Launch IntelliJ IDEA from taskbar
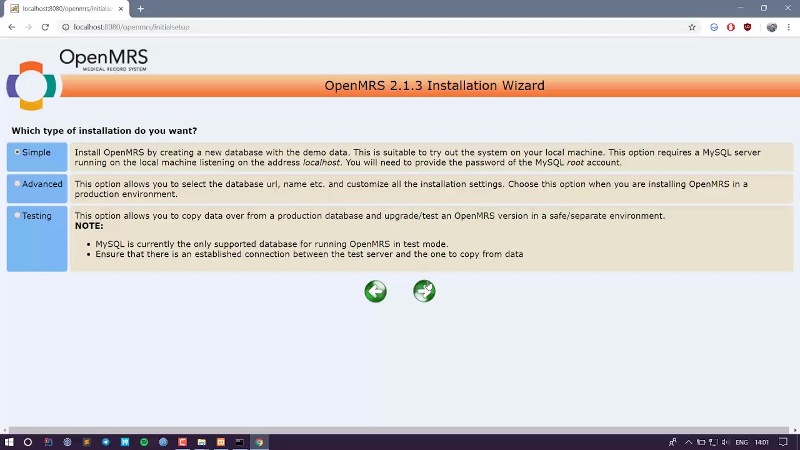Image resolution: width=800 pixels, height=450 pixels. 48,442
